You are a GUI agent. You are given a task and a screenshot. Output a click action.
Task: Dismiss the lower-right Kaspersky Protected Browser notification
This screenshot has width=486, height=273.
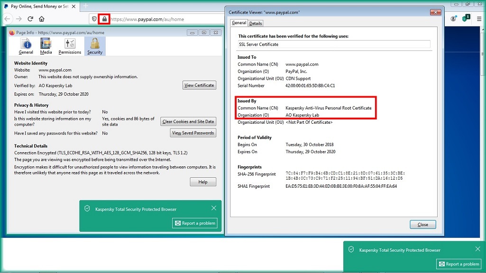(477, 249)
